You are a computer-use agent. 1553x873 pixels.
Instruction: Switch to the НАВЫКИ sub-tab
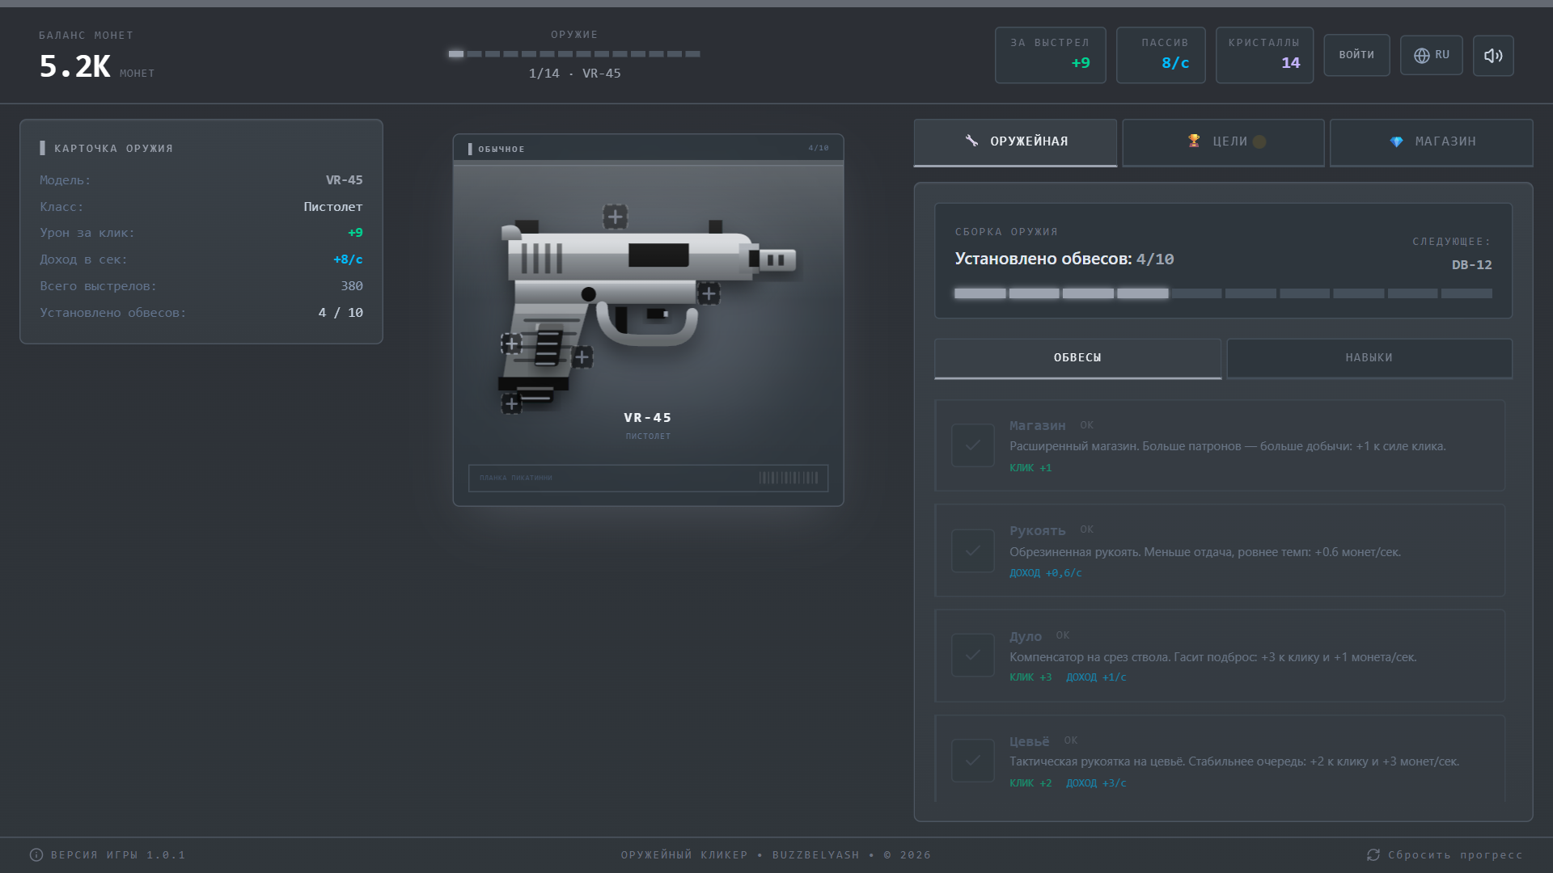1369,358
